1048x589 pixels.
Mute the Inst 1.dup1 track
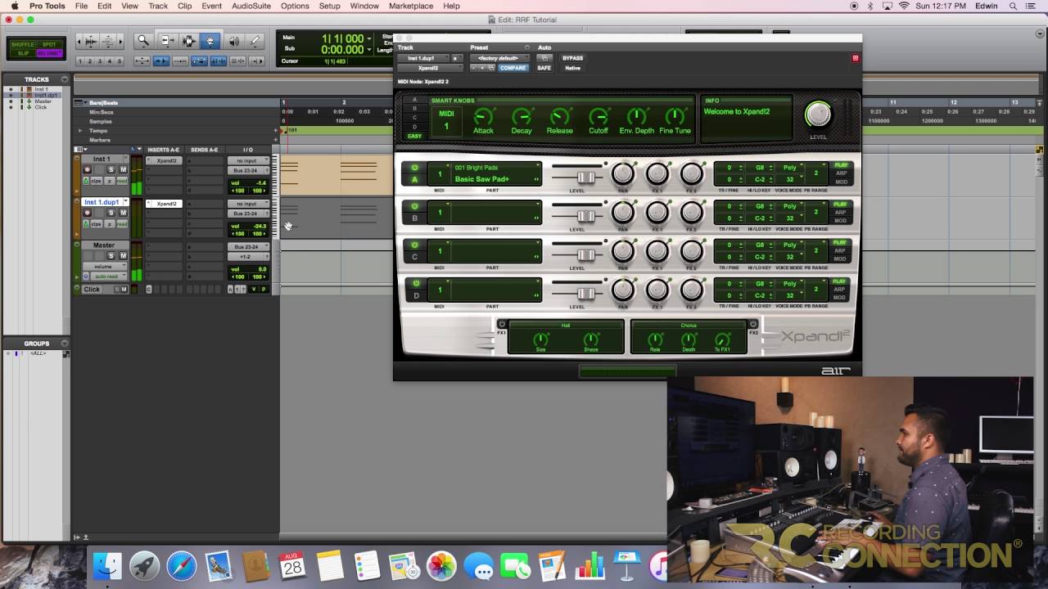(x=123, y=213)
